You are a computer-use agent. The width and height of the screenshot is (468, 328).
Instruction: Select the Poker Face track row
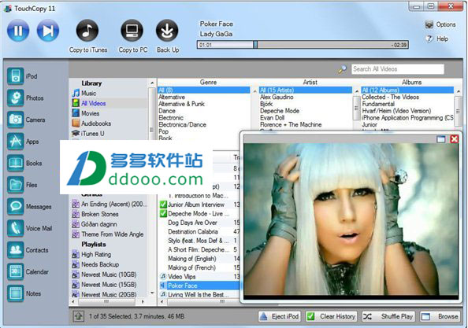pos(199,286)
